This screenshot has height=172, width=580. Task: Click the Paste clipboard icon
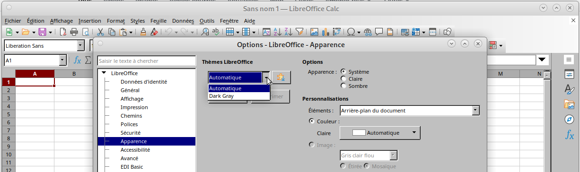(123, 32)
